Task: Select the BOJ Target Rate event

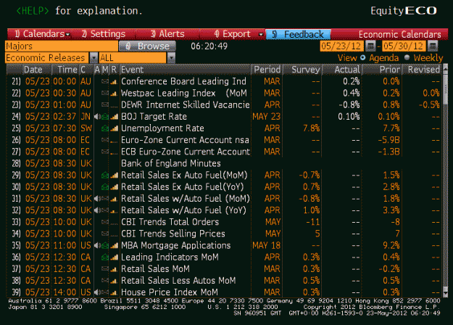Action: point(154,117)
